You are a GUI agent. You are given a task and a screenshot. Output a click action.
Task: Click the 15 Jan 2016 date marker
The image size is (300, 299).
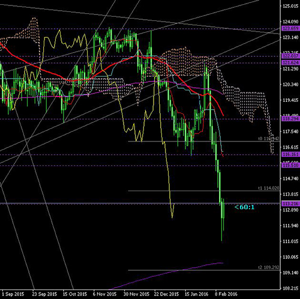coord(196,294)
